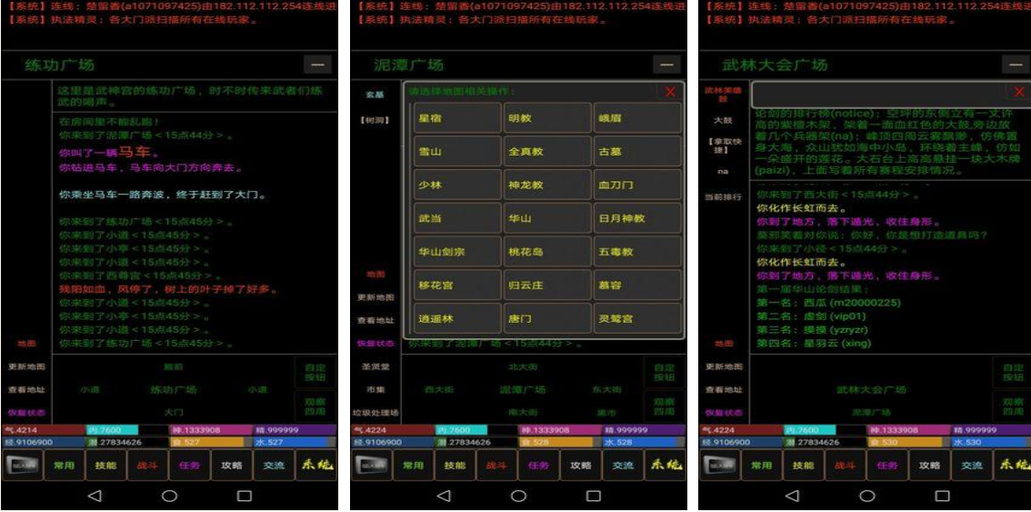Tap Android home circle on 泥潭广场 screen

[x=518, y=496]
